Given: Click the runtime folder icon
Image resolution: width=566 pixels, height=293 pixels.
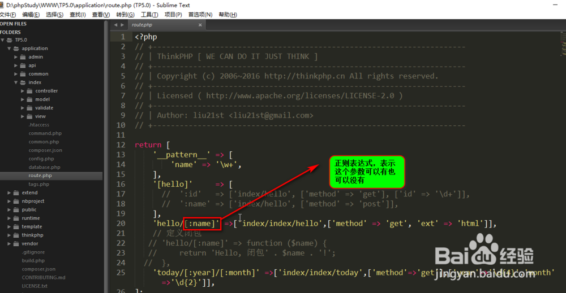Looking at the screenshot, I should [x=16, y=218].
